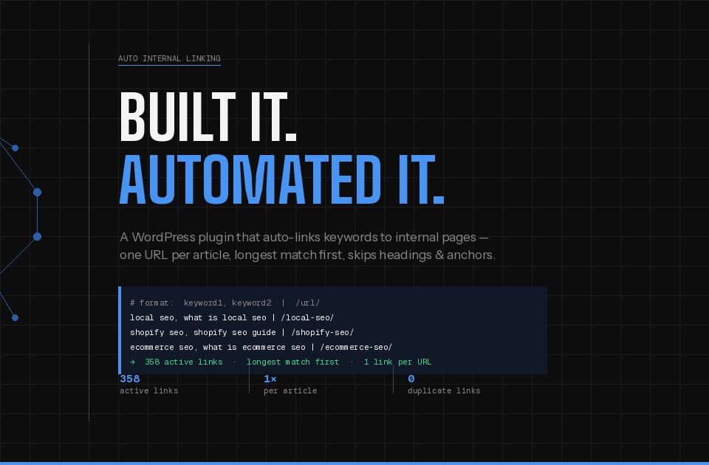Click the divider before duplicate links stat

394,385
